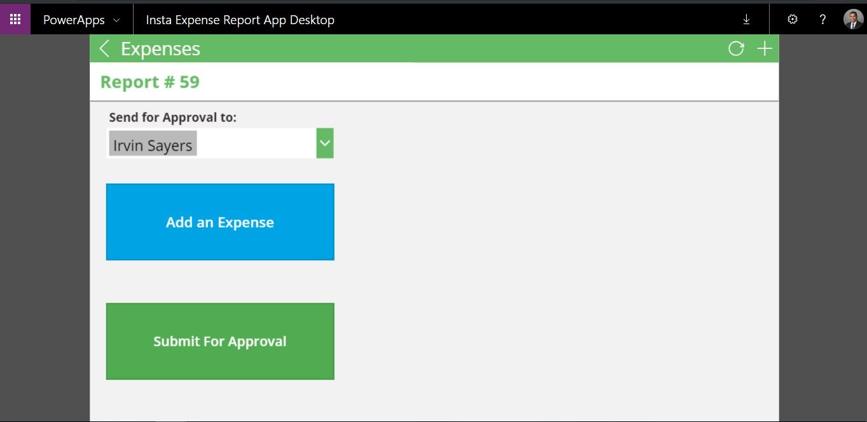
Task: Select the Irvin Sayers approver field
Action: coord(211,144)
